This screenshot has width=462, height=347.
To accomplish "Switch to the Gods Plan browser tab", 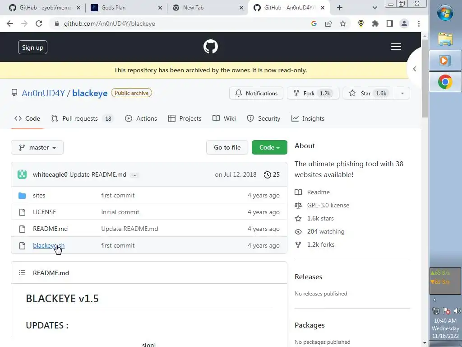I will [127, 8].
